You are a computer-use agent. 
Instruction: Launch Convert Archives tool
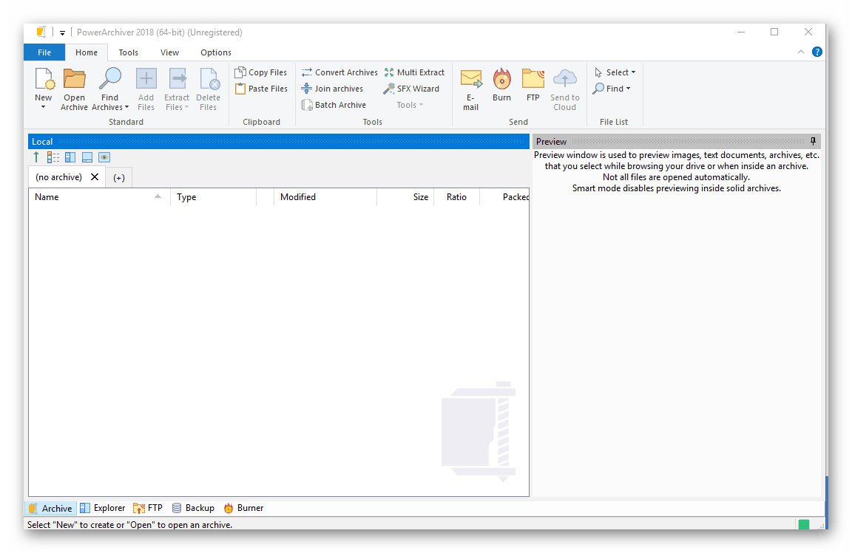(339, 72)
